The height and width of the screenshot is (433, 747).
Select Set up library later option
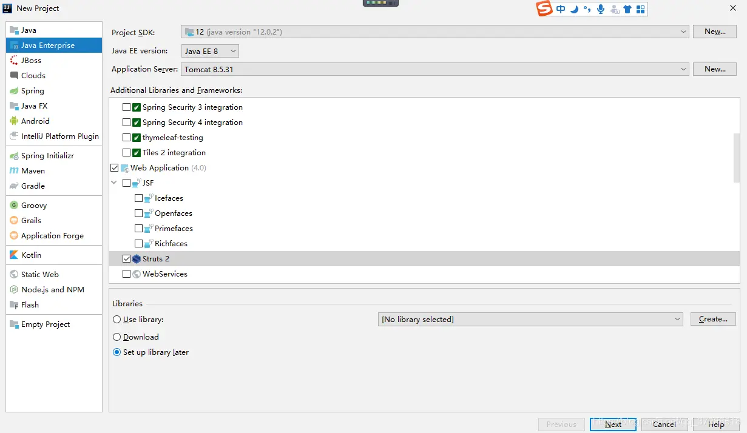[117, 352]
